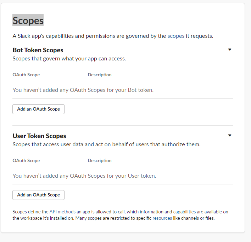Click 'Description' column header in Bot section

(x=100, y=75)
